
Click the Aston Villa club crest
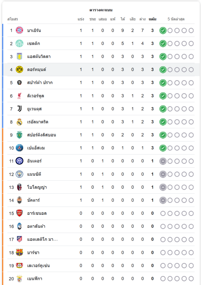pos(19,56)
